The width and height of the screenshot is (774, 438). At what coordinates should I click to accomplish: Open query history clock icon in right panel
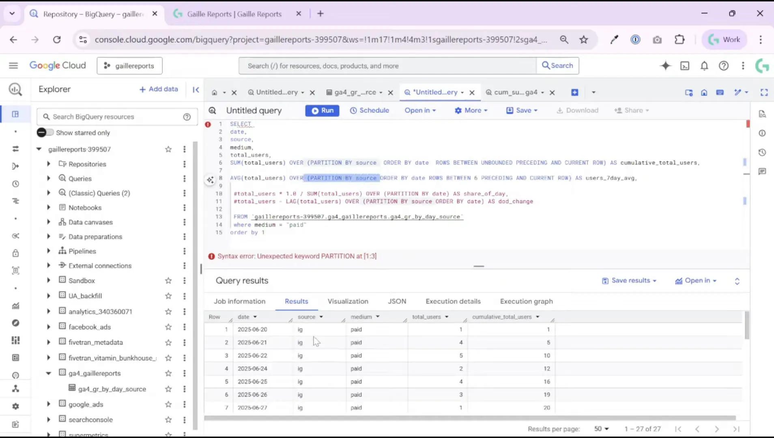click(763, 152)
